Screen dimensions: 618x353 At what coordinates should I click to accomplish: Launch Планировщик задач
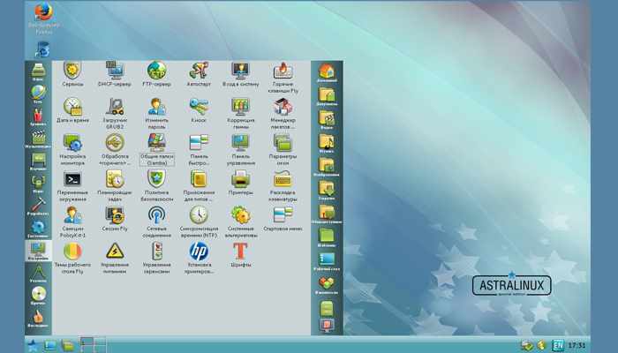(x=115, y=186)
